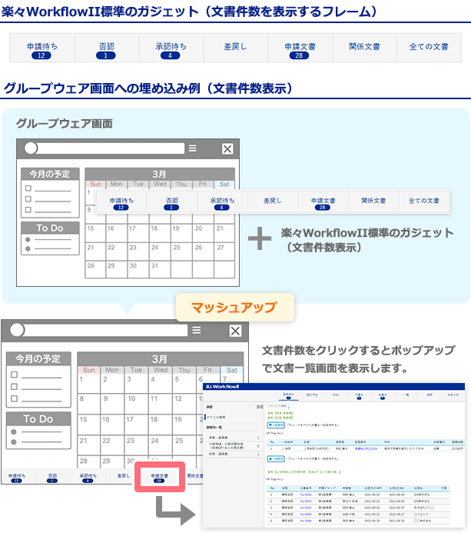Click 全ての文書 in the gadget overlaying the upper calendar
This screenshot has width=471, height=543.
point(424,202)
